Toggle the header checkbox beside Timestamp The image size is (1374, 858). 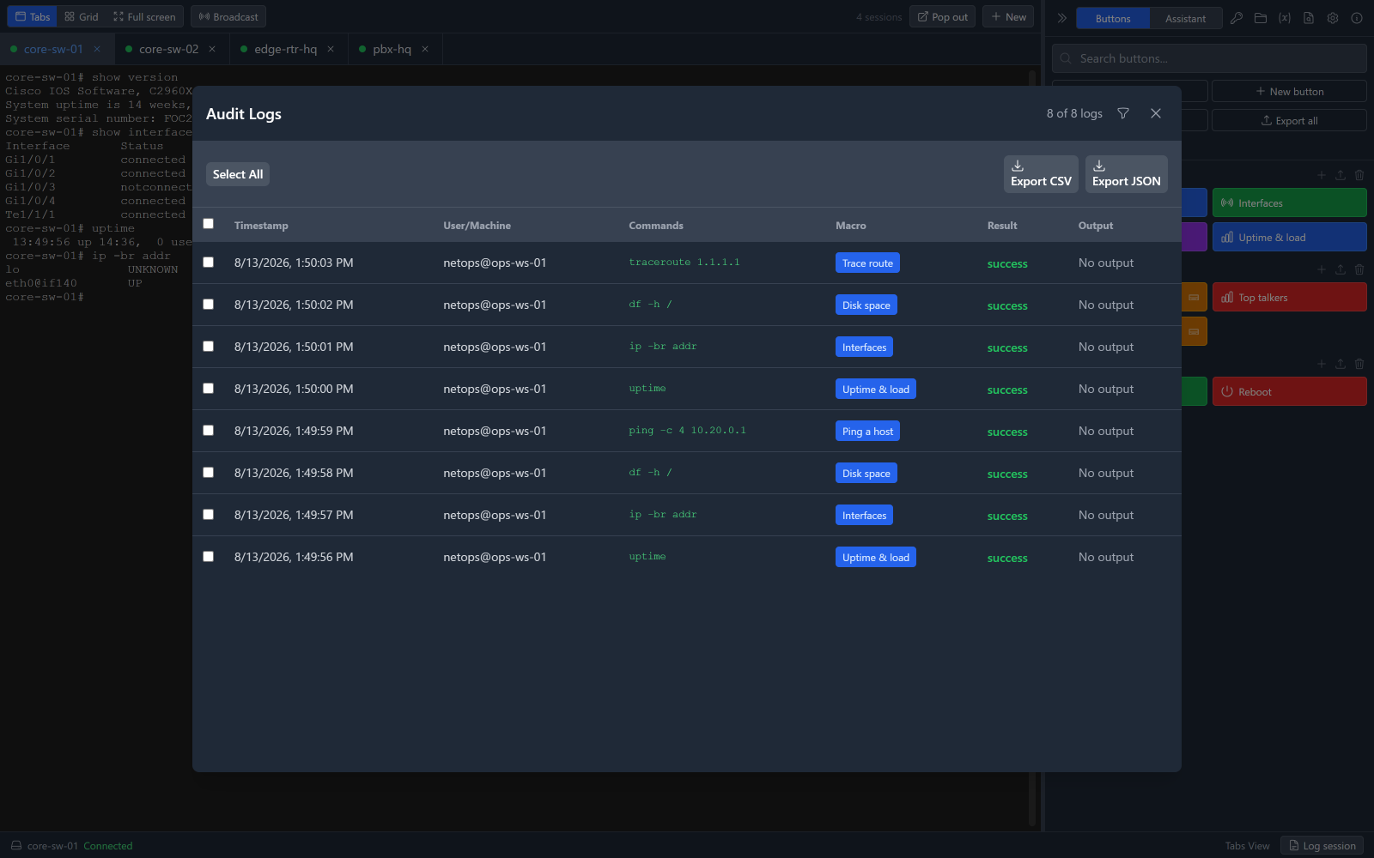(x=208, y=224)
